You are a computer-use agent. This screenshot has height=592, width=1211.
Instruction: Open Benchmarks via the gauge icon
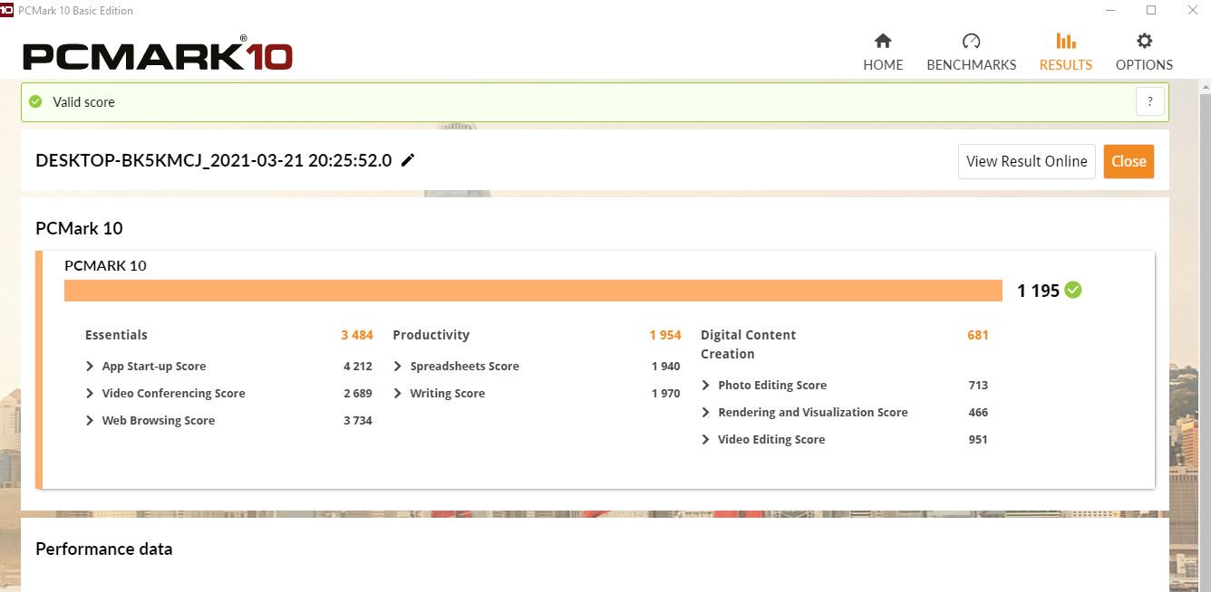pos(971,42)
